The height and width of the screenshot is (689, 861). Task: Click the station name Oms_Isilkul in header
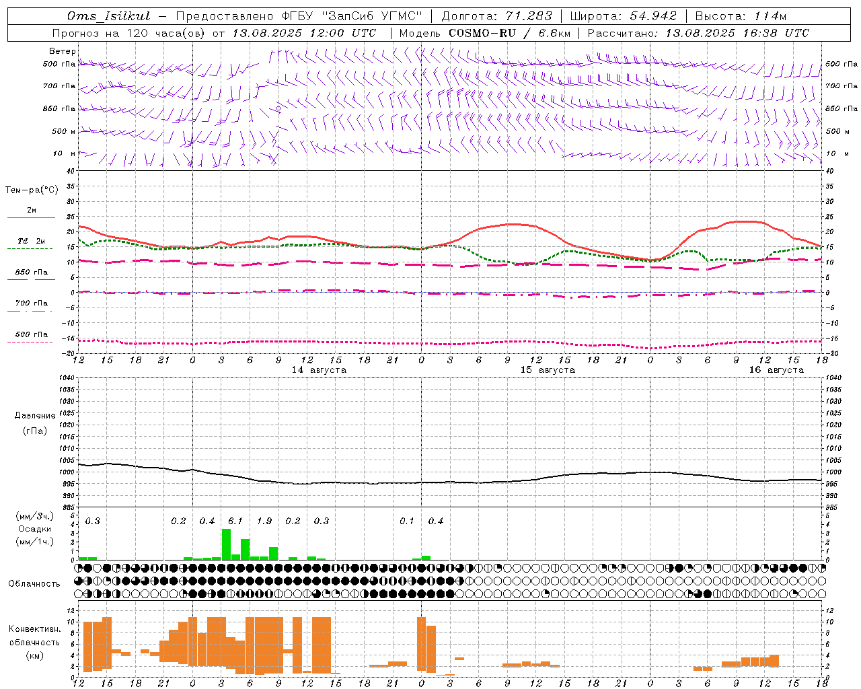pos(109,16)
